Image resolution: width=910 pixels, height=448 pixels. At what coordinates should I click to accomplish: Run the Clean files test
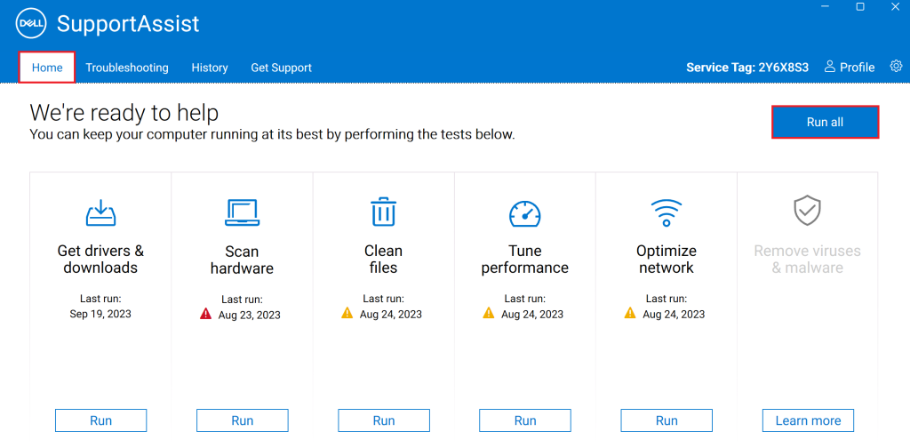click(x=384, y=420)
